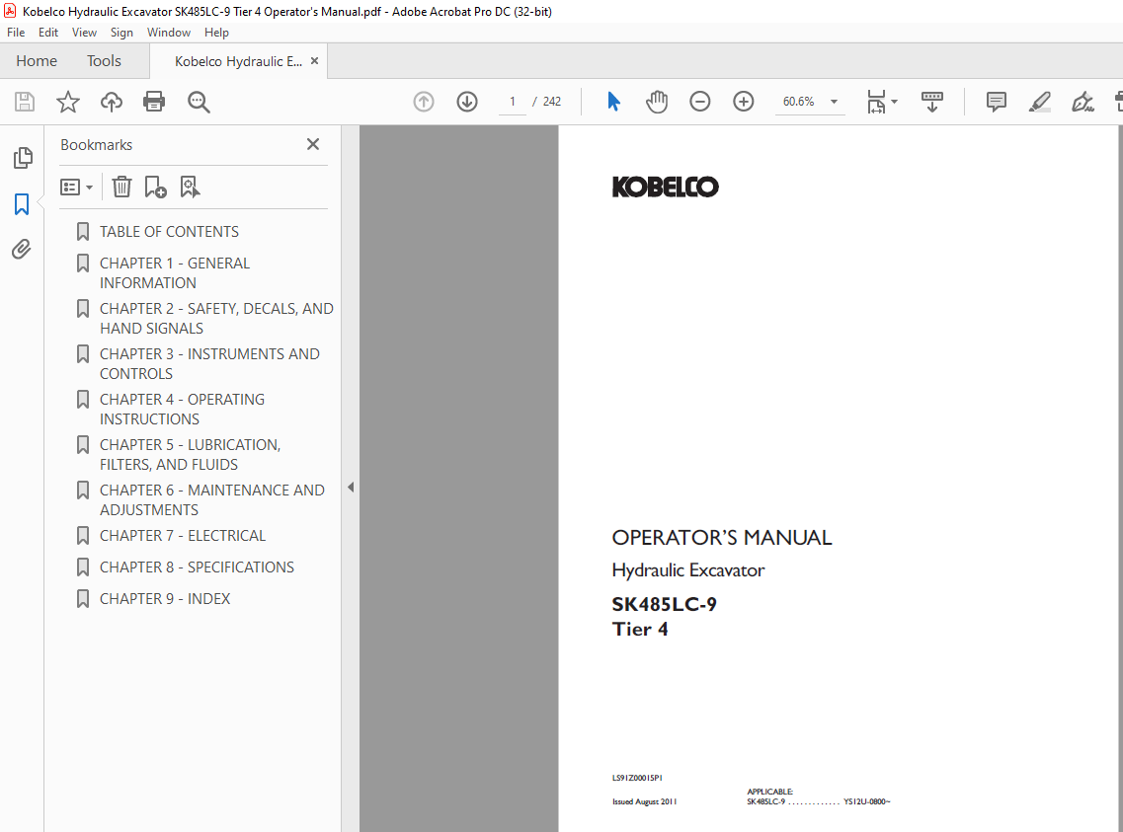Add document to starred with star icon

point(68,102)
